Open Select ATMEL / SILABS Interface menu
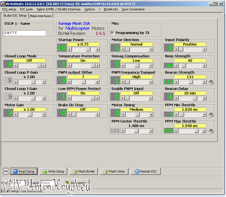Viewport: 226px width, 197px height. point(58,9)
